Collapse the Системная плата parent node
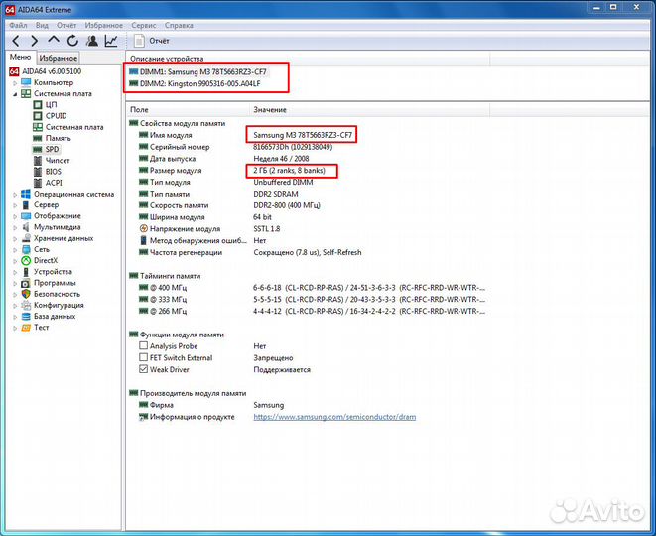This screenshot has height=536, width=656. (15, 94)
